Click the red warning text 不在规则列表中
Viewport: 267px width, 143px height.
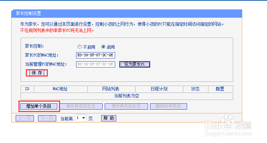(x=57, y=30)
